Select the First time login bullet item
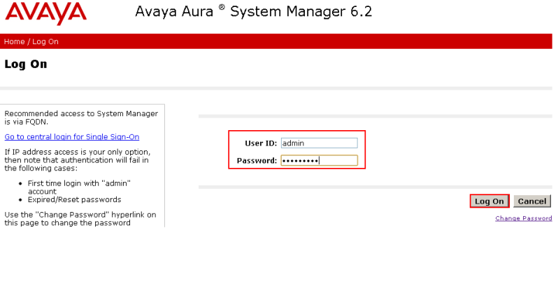Screen dimensions: 558x305 click(x=79, y=186)
